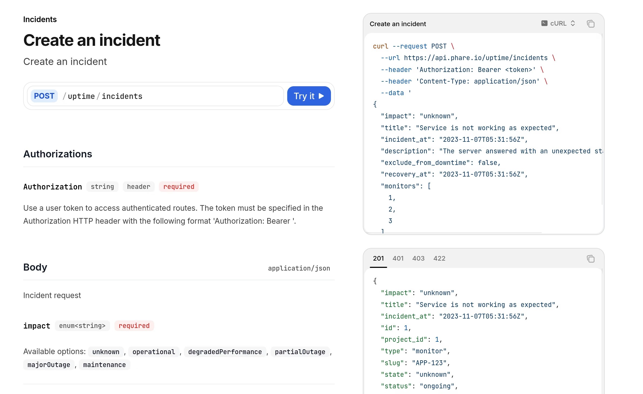Image resolution: width=643 pixels, height=394 pixels.
Task: Expand the language chevron next to cURL
Action: click(573, 23)
